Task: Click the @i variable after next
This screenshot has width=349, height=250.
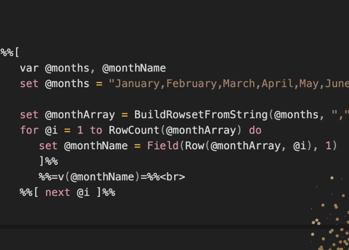Action: pos(83,192)
